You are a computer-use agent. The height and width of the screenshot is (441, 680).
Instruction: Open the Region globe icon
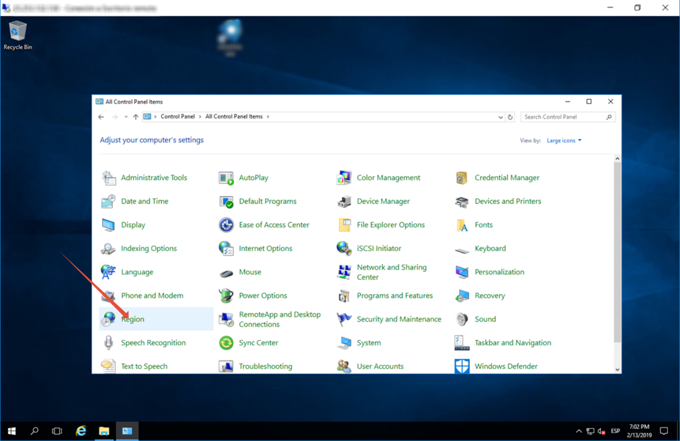click(x=109, y=319)
